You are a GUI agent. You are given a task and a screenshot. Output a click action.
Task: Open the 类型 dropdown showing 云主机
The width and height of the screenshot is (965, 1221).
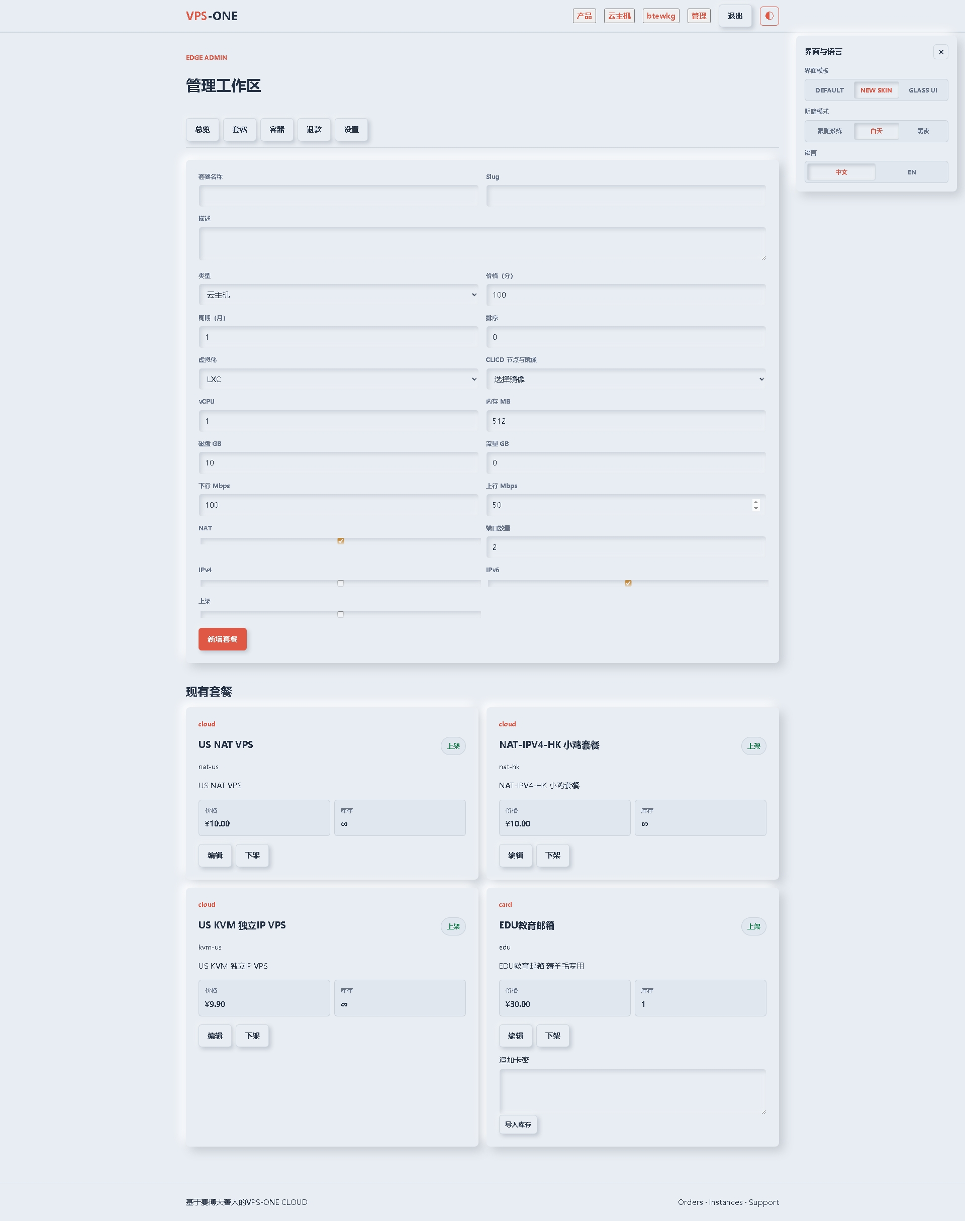click(338, 295)
